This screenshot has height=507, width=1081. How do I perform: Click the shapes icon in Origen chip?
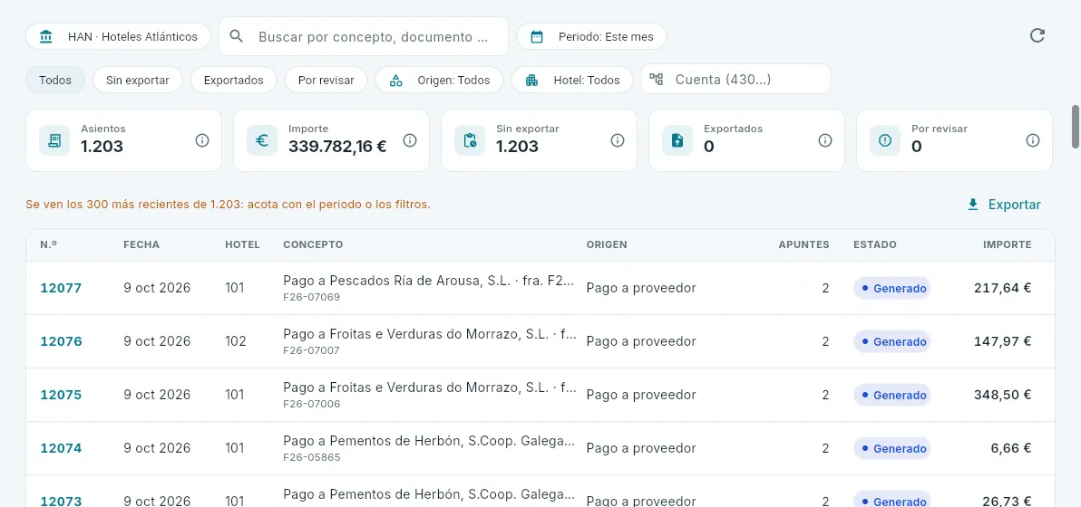(395, 80)
